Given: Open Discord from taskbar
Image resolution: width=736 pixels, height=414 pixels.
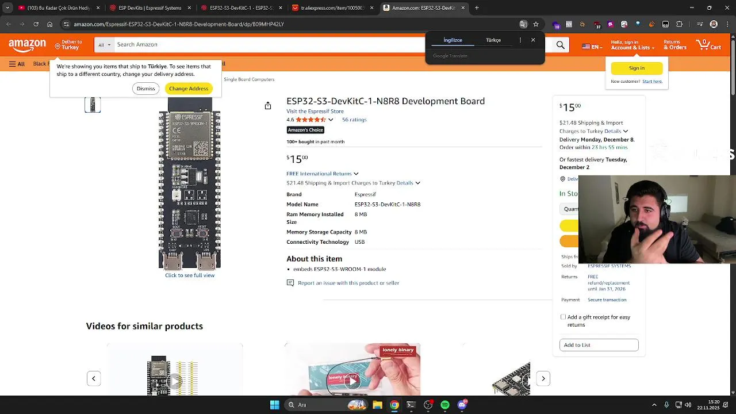Looking at the screenshot, I should (462, 405).
